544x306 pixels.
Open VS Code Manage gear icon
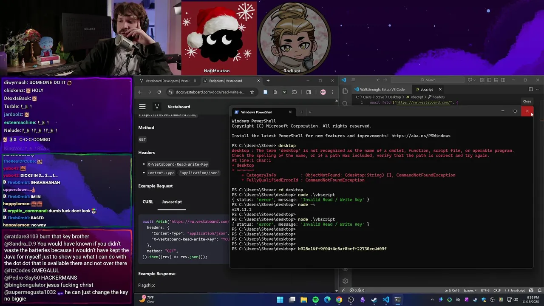click(345, 281)
